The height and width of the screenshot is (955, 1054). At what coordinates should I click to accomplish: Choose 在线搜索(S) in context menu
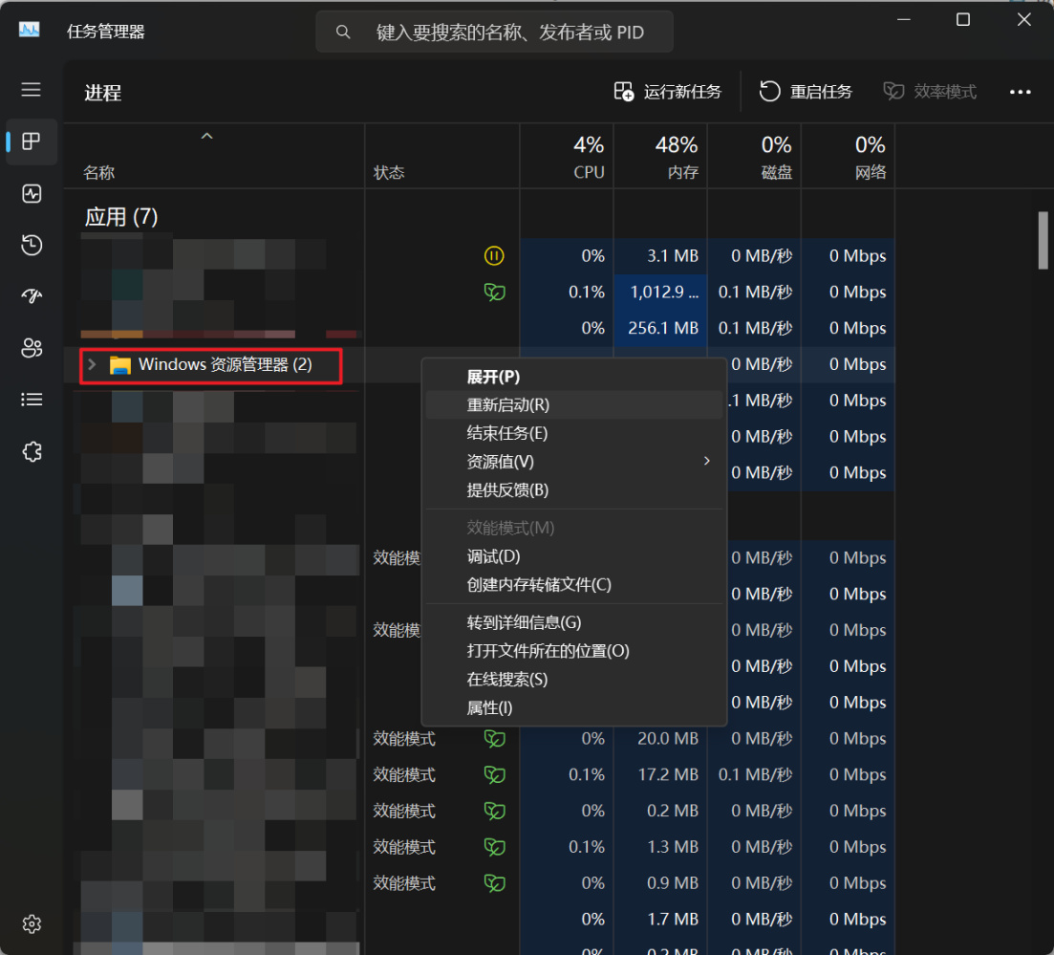574,680
